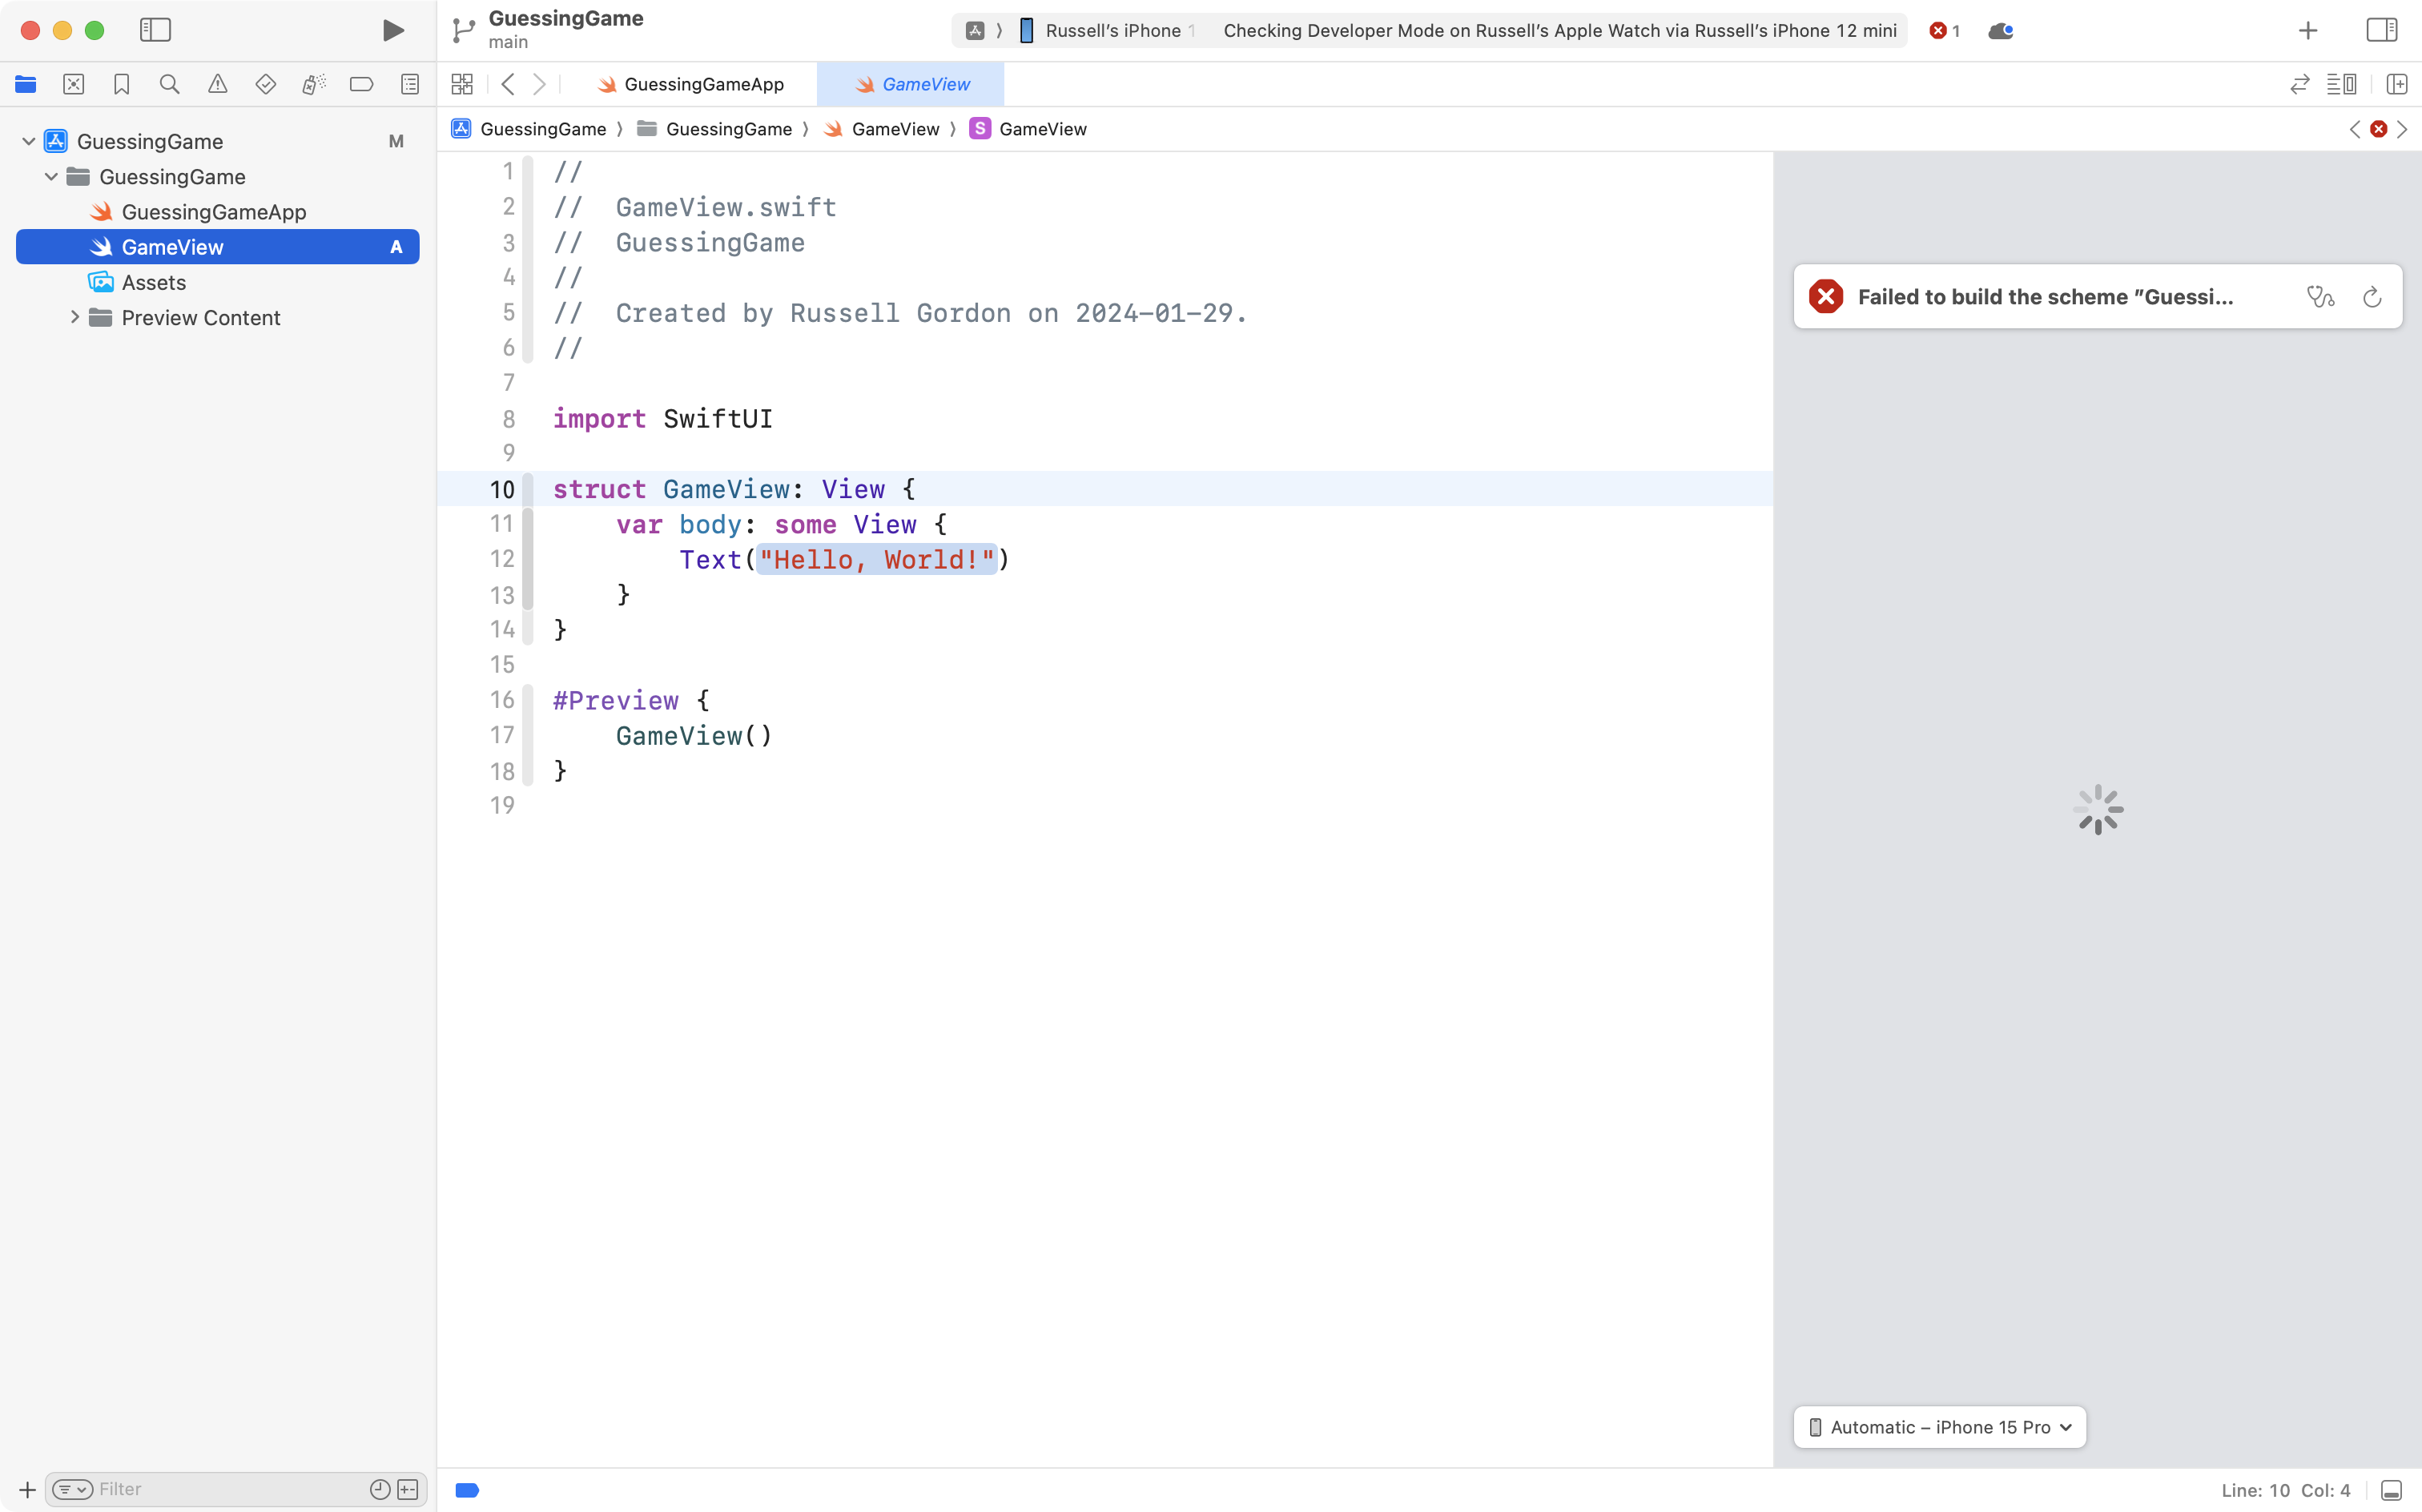The width and height of the screenshot is (2422, 1512).
Task: Open the Automatic iPhone 15 Pro dropdown
Action: point(1939,1426)
